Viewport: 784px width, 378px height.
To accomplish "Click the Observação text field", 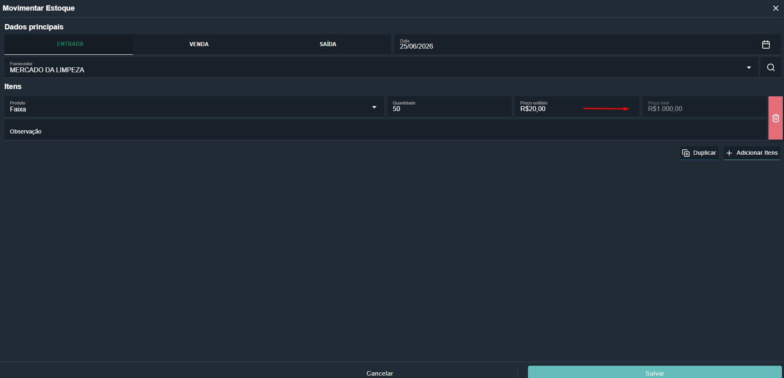I will [385, 131].
